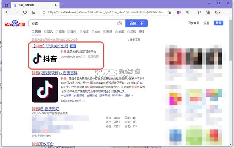Click the browser forward arrow

coord(16,12)
